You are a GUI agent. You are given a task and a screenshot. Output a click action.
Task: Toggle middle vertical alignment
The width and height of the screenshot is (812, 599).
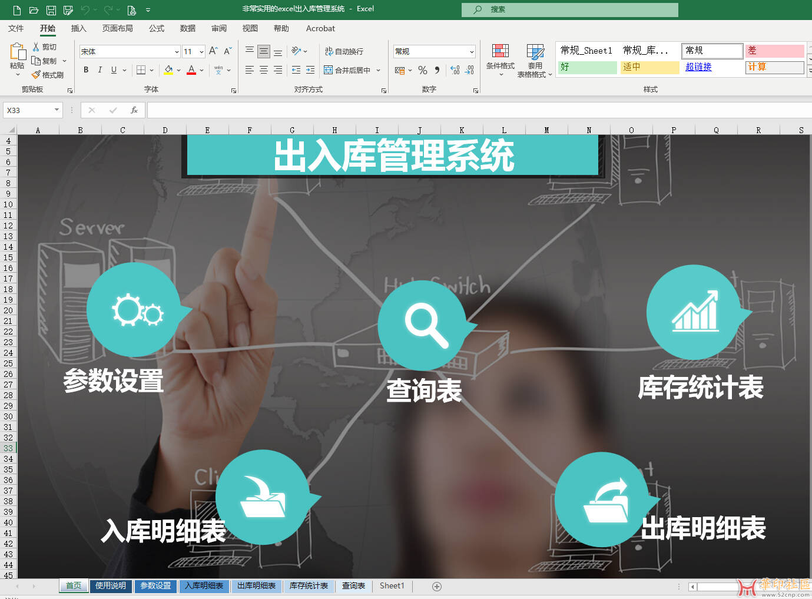264,51
